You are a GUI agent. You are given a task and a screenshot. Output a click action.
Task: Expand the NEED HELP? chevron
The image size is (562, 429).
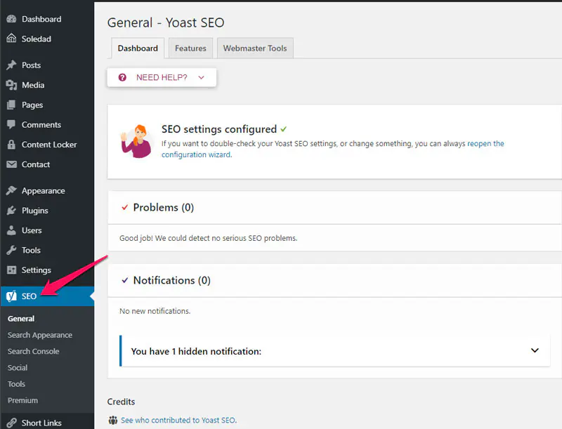pyautogui.click(x=202, y=77)
